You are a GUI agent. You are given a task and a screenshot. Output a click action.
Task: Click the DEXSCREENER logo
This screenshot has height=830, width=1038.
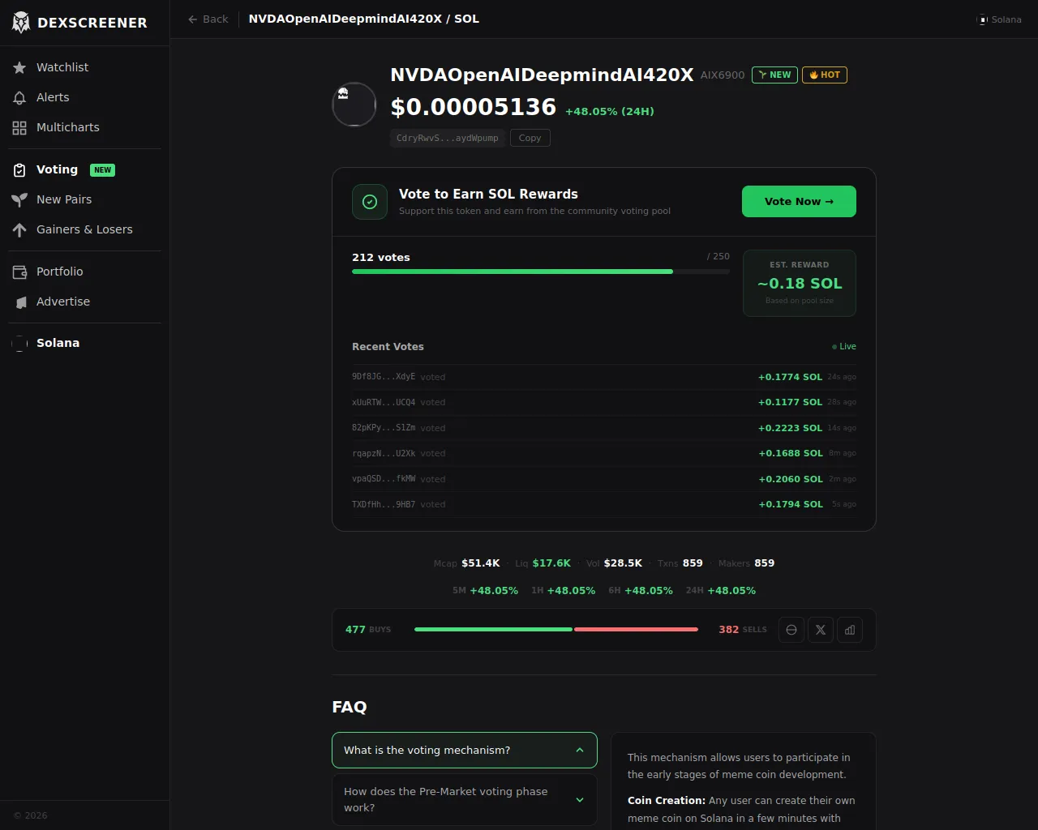click(x=79, y=23)
